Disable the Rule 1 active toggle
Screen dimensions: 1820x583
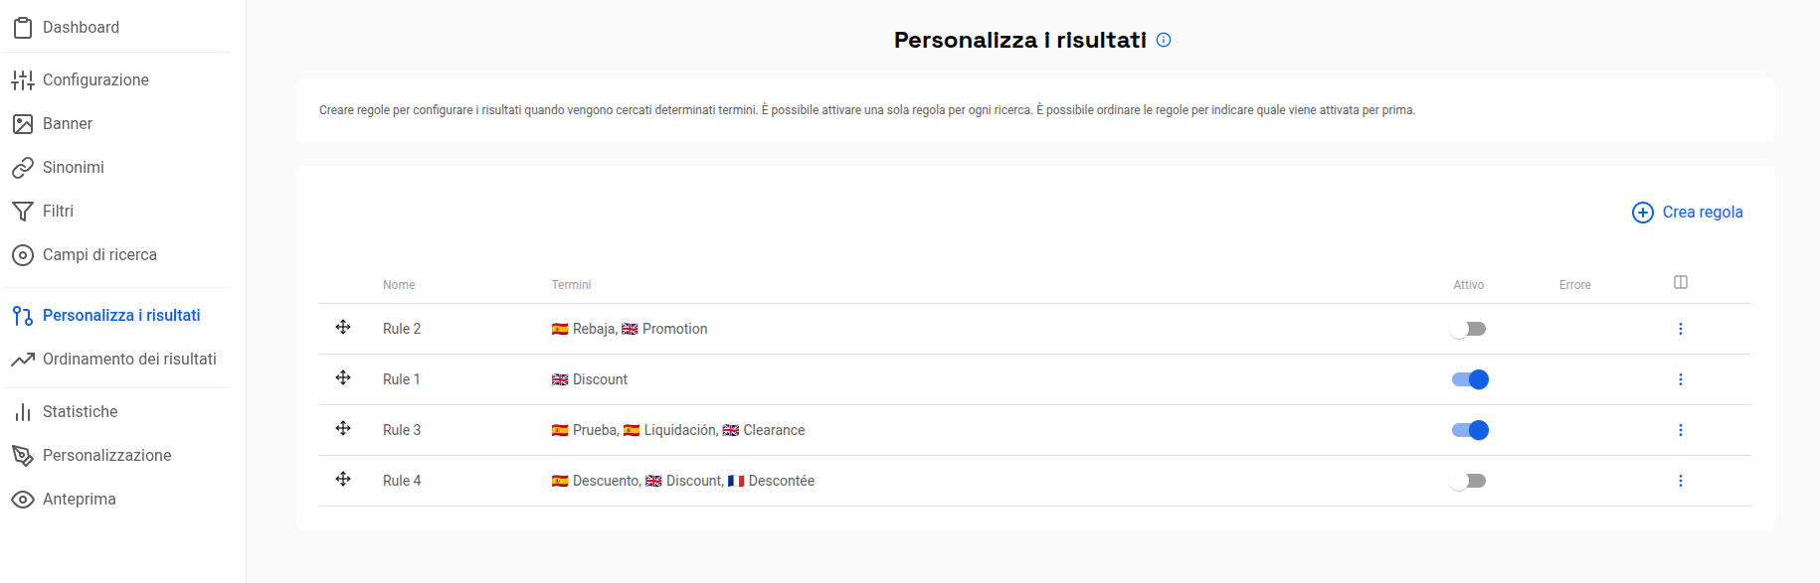coord(1470,379)
